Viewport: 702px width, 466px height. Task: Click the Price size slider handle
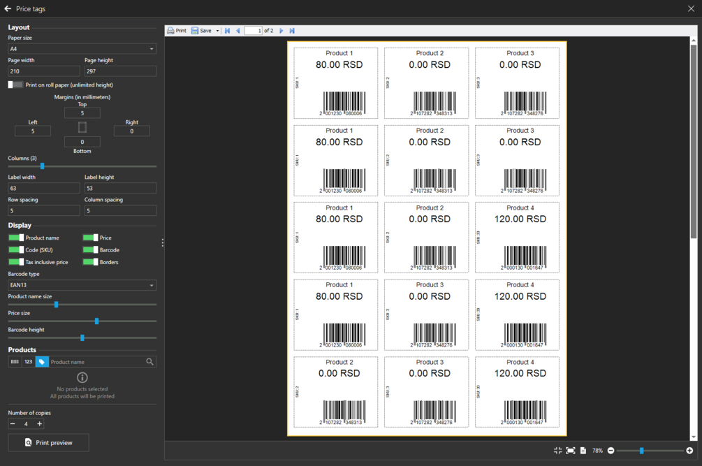[96, 321]
